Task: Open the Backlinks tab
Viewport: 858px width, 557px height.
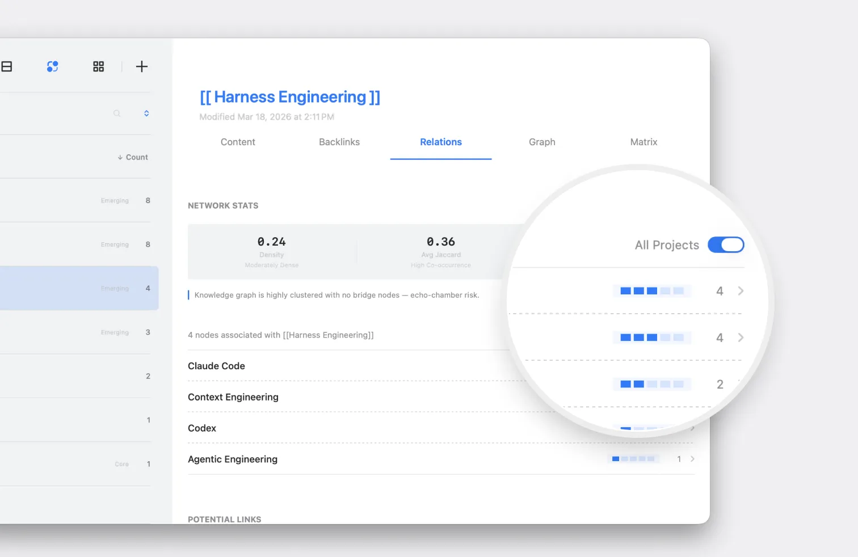Action: [x=339, y=142]
